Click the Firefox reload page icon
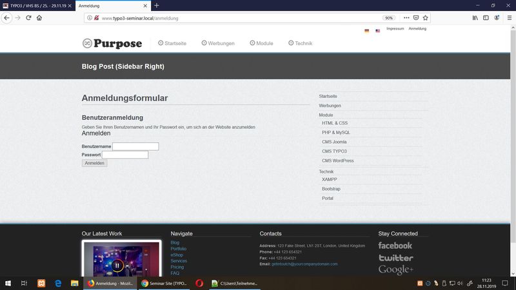 pyautogui.click(x=28, y=18)
